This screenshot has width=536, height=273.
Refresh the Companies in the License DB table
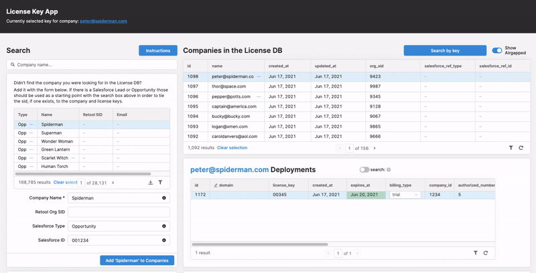click(x=521, y=147)
